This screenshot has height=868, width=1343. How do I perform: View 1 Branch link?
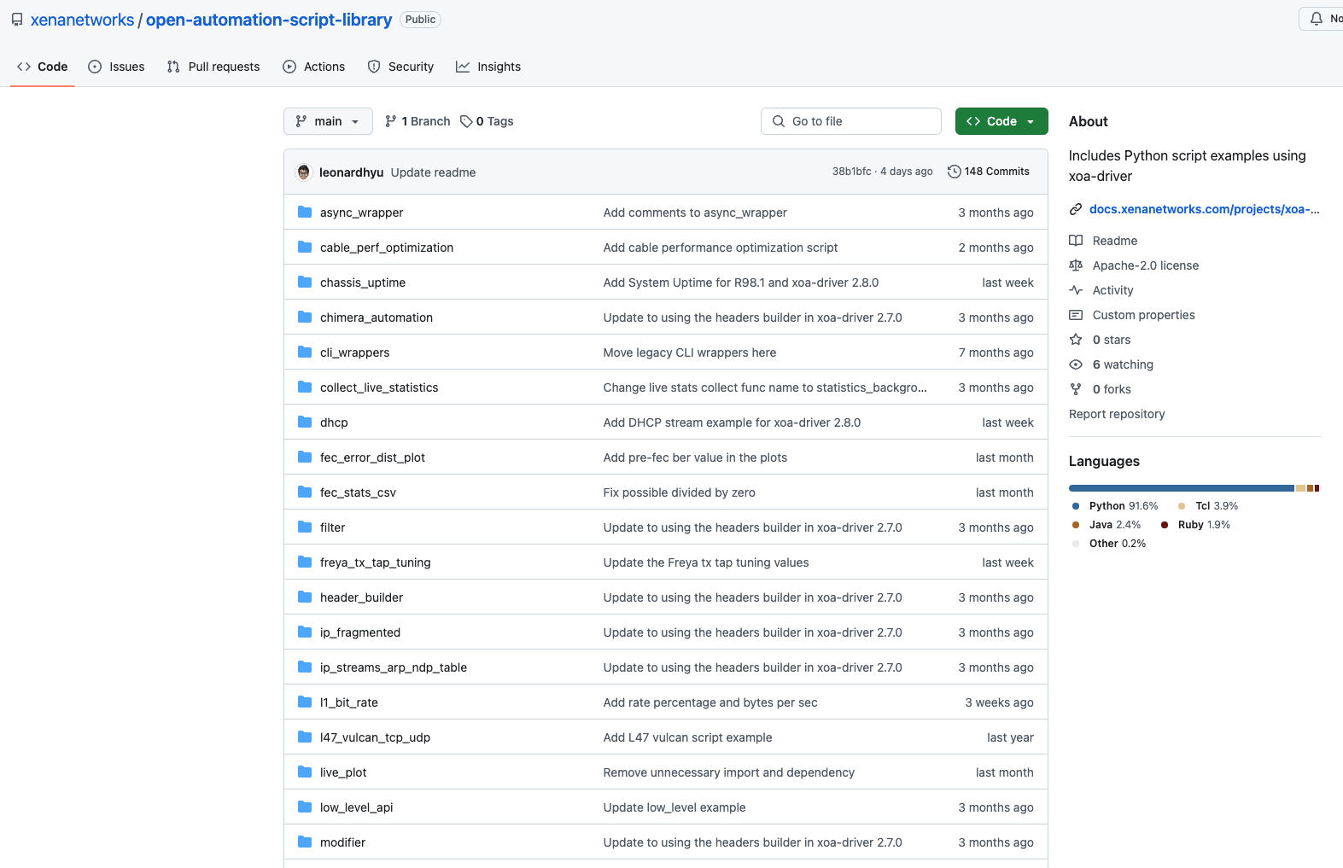point(417,121)
